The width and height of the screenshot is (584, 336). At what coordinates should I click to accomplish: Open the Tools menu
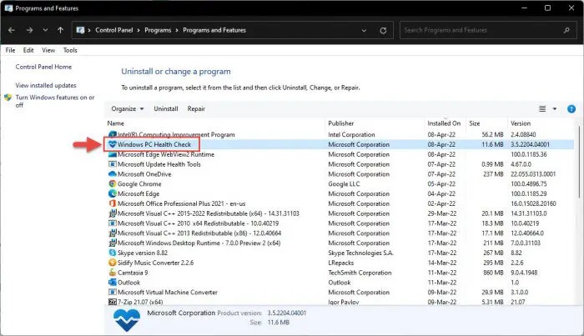pyautogui.click(x=70, y=50)
